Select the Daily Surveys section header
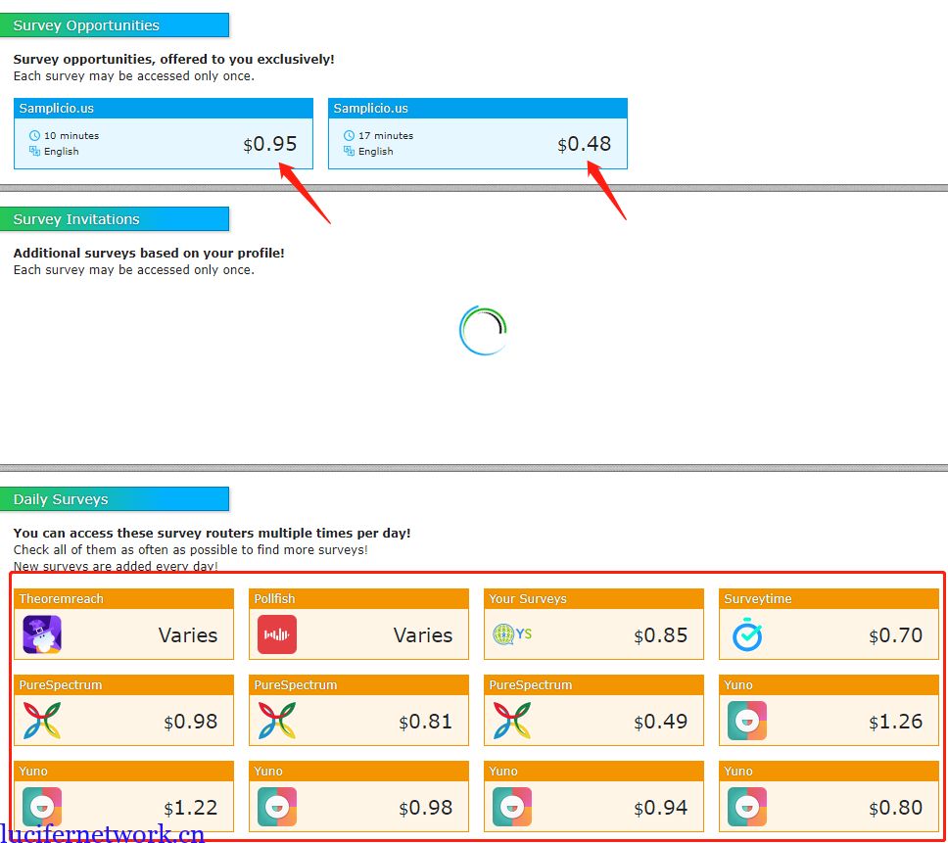This screenshot has height=843, width=948. coord(115,499)
